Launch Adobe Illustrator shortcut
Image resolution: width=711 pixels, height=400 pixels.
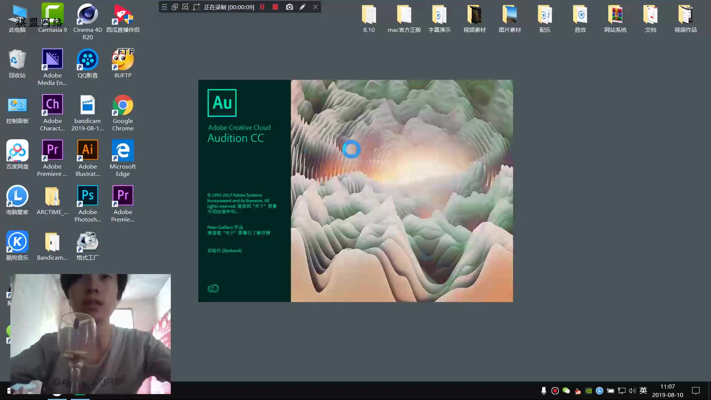coord(87,158)
